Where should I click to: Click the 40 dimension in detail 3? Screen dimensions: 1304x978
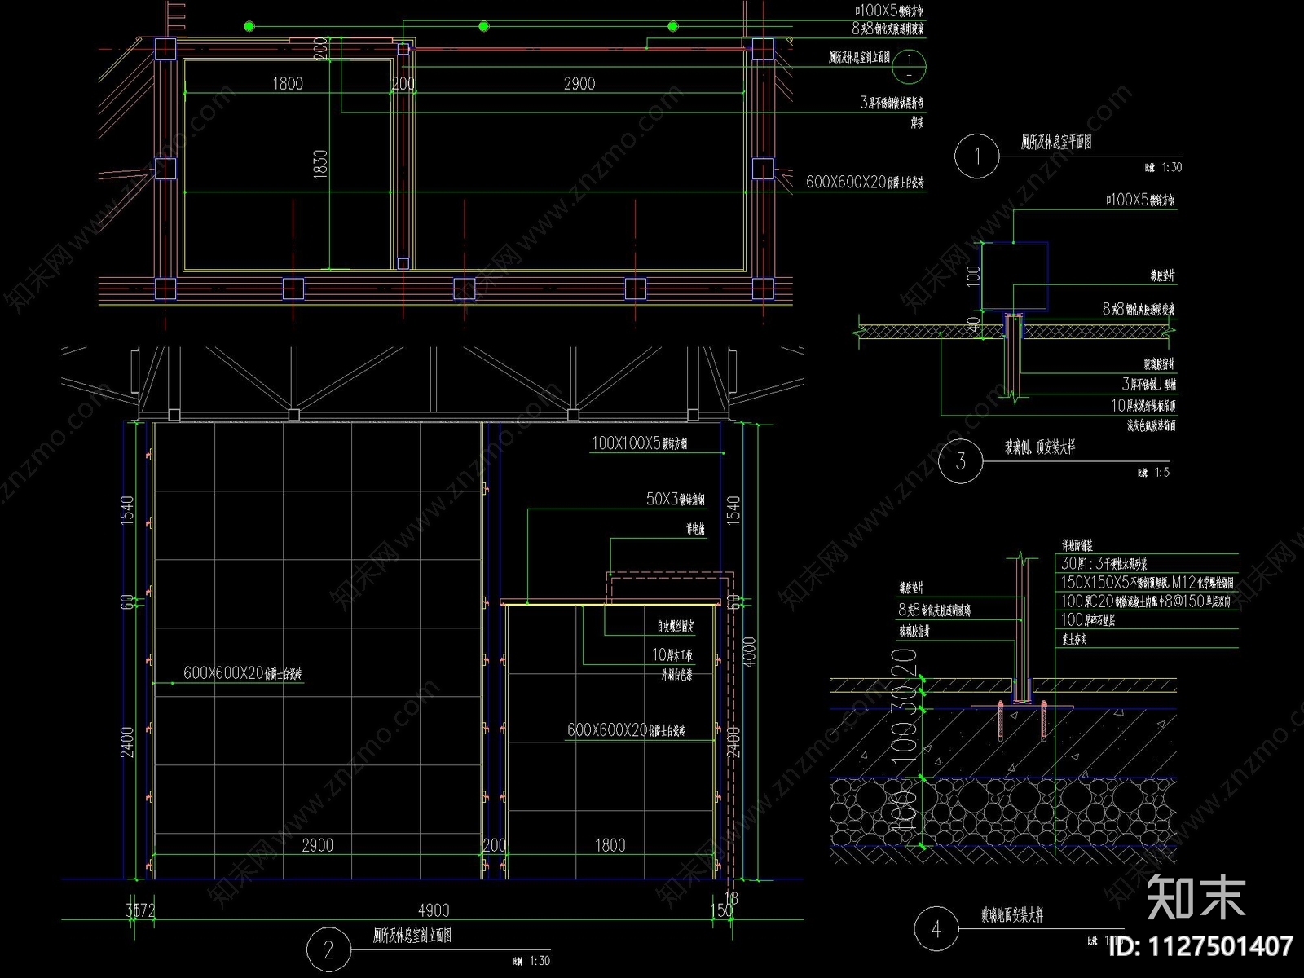[x=973, y=326]
